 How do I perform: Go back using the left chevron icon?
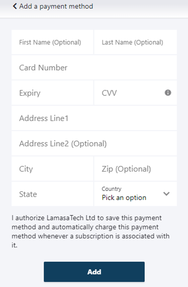pyautogui.click(x=15, y=6)
